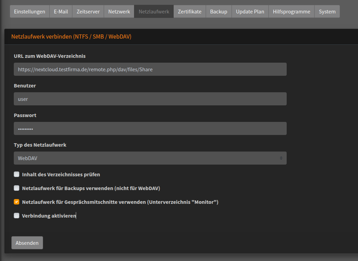Click the Netzlaufwerk verbinden panel heading
358x261 pixels.
pos(71,36)
